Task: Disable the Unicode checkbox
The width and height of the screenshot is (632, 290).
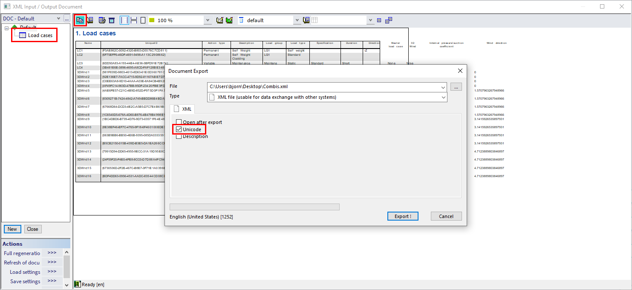Action: pos(179,129)
